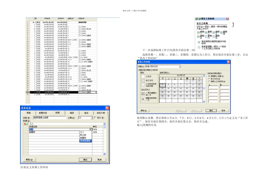
Task: Select the 使用默认设置 radio button
Action: [x=209, y=76]
